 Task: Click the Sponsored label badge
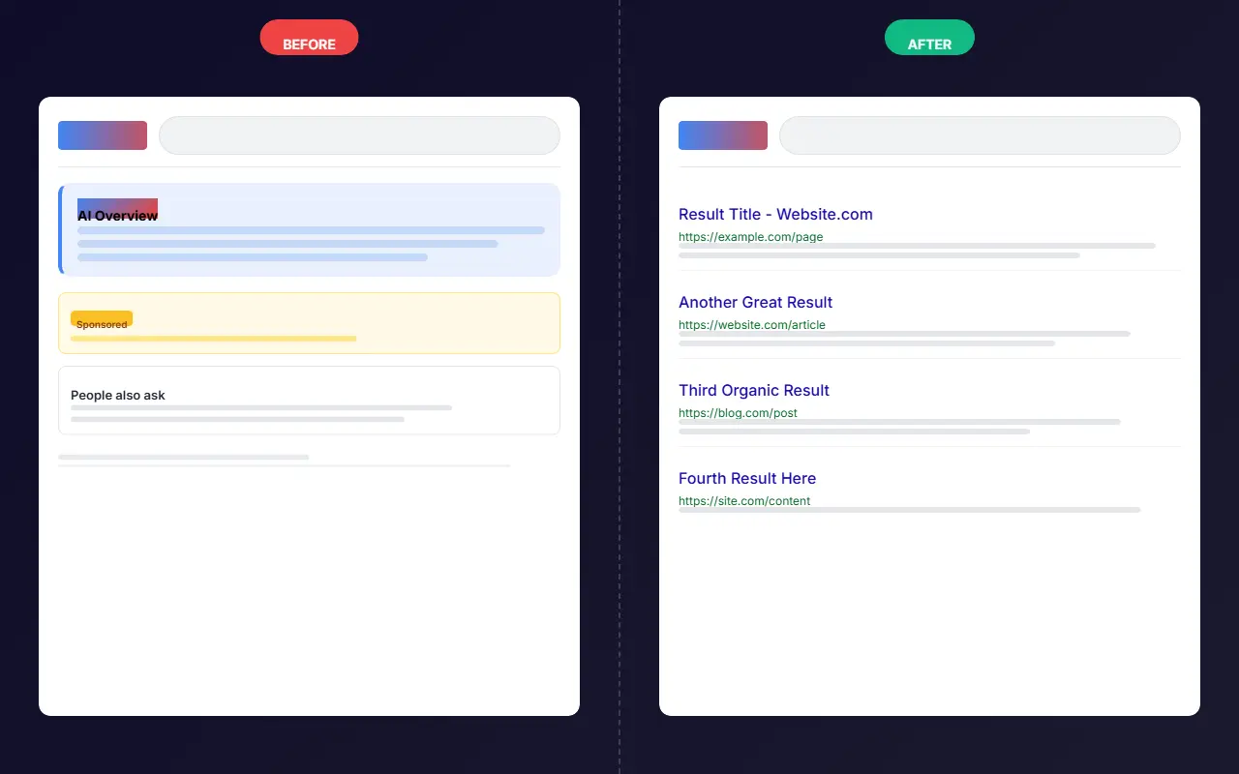pos(102,319)
